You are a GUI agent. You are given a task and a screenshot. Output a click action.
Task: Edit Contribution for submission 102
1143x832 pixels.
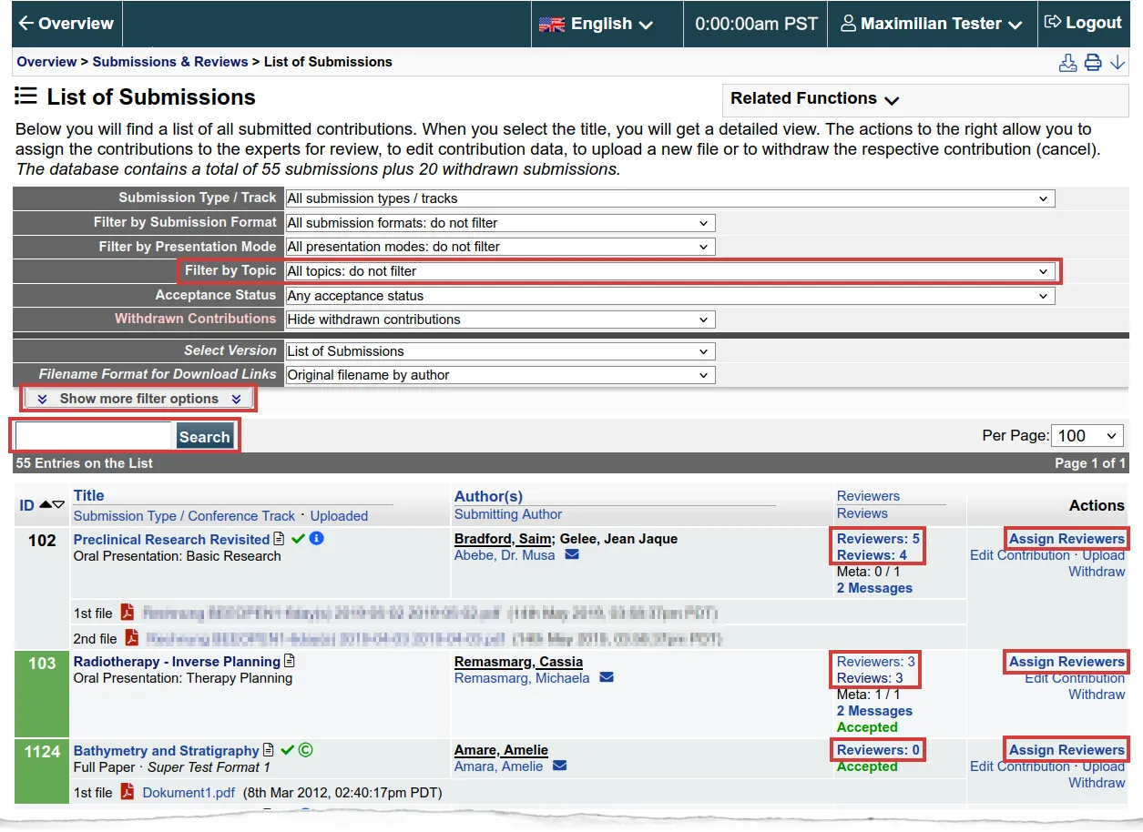tap(1020, 555)
